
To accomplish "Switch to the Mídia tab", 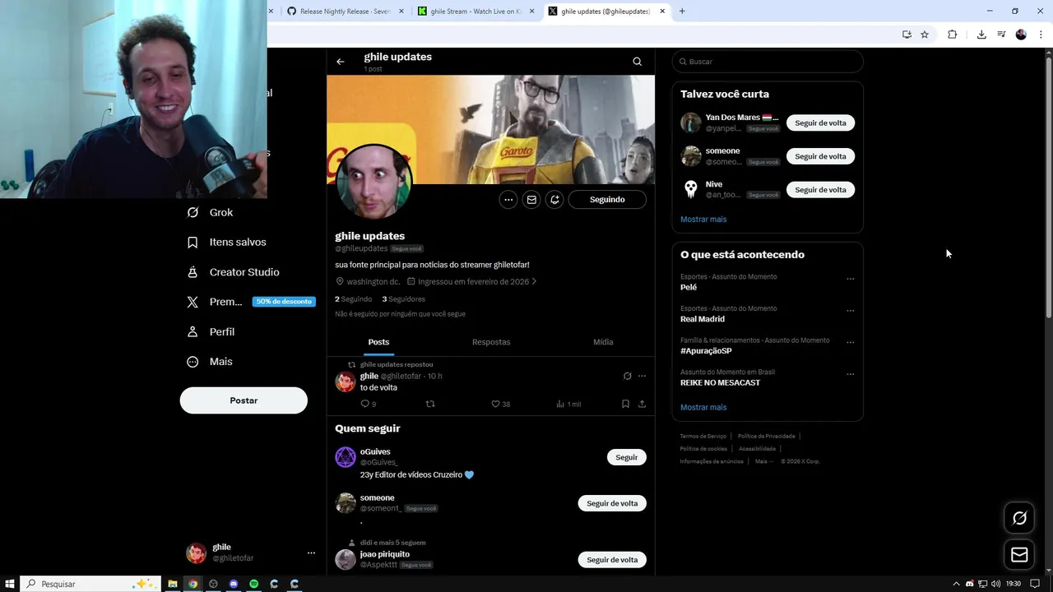I will point(603,342).
